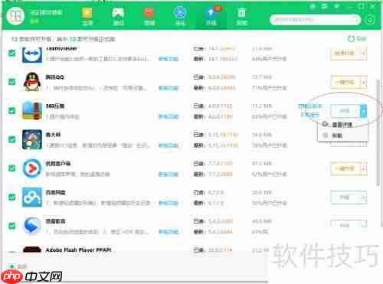Expand the 百度网盘 upgrade button arrow
The height and width of the screenshot is (284, 383).
click(x=363, y=197)
